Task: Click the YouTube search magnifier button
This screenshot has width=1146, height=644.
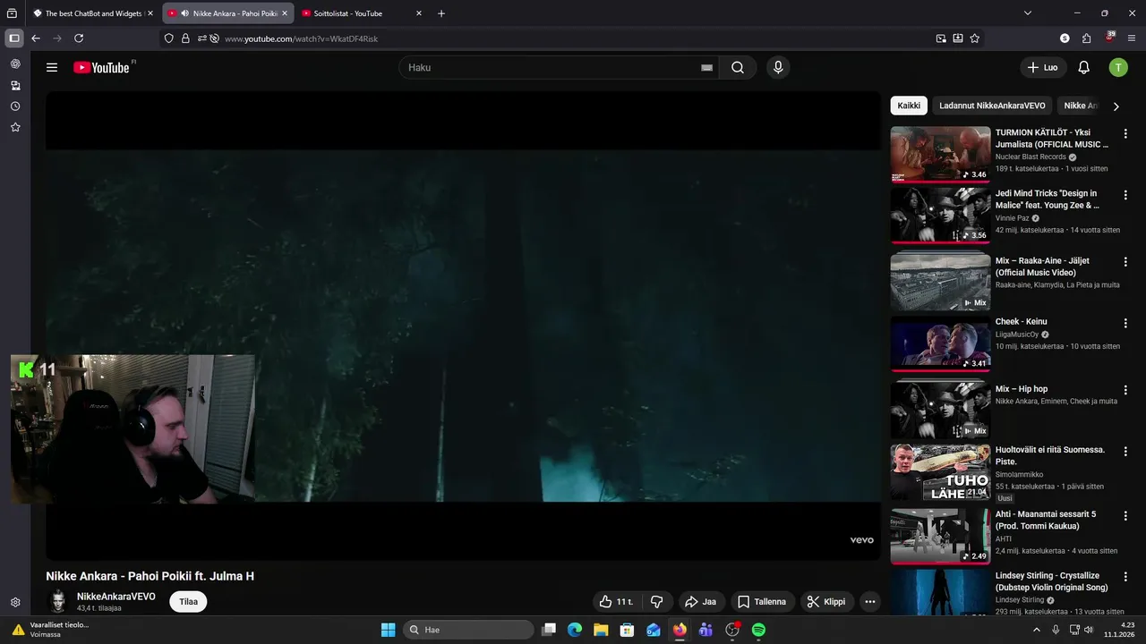Action: 738,67
